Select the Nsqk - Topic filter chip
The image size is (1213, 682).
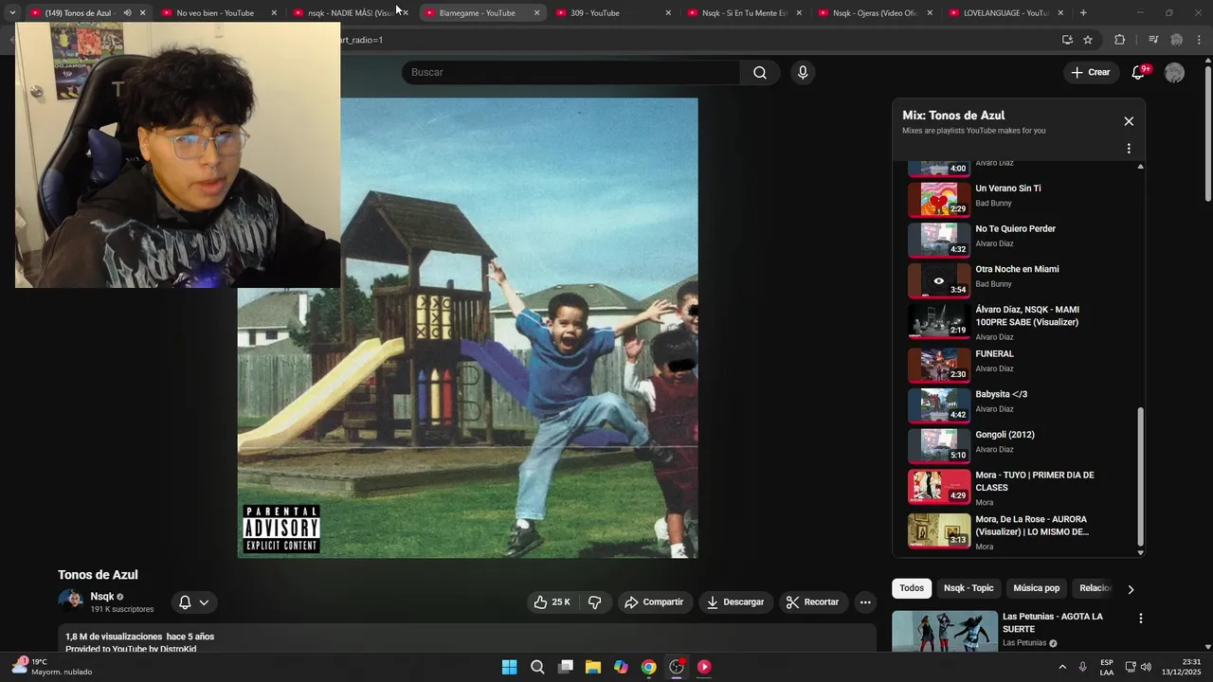click(x=969, y=588)
